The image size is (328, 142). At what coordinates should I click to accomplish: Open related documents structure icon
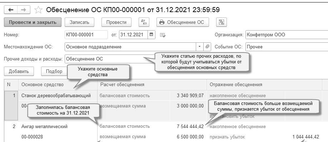pyautogui.click(x=221, y=22)
